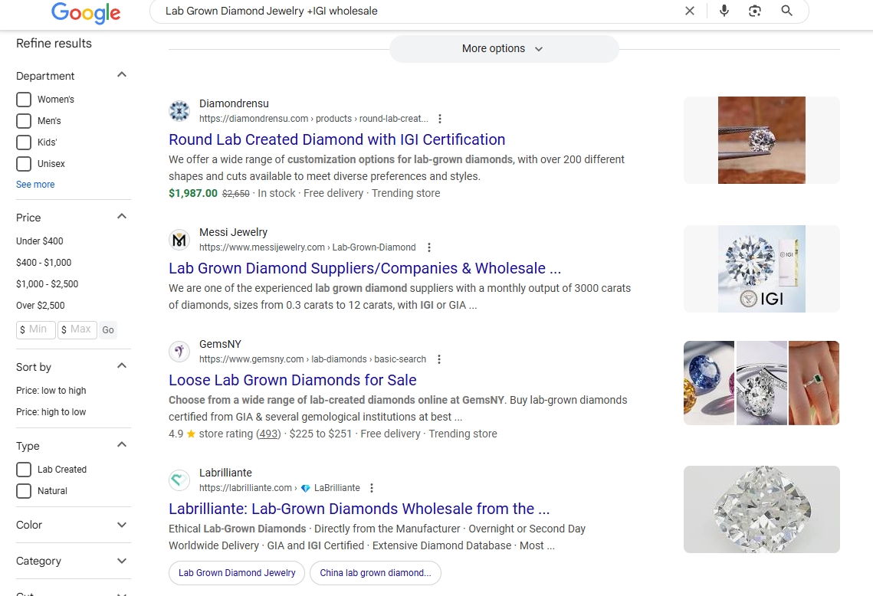Open Labrilliante cushion diamond thumbnail
This screenshot has height=596, width=873.
coord(761,509)
